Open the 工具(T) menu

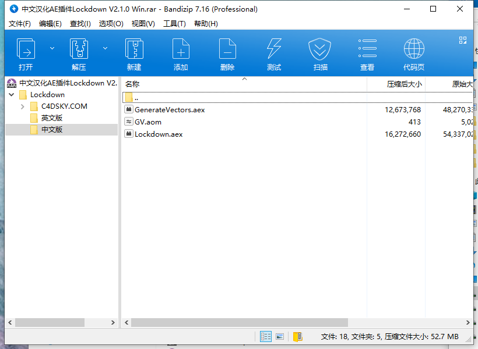[x=174, y=24]
